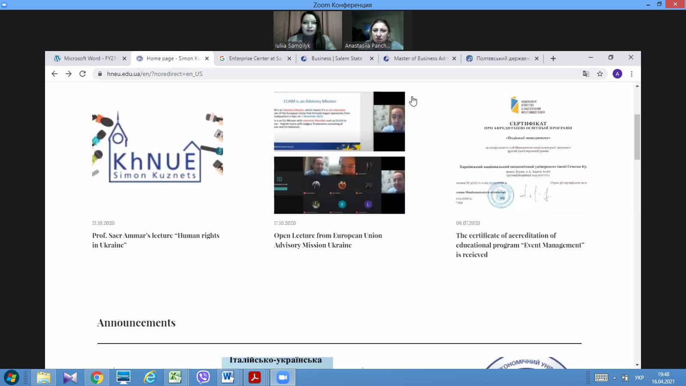Viewport: 686px width, 386px height.
Task: View the site security lock icon
Action: click(100, 74)
